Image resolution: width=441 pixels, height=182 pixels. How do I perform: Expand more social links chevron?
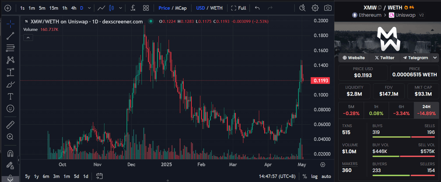[x=435, y=58]
